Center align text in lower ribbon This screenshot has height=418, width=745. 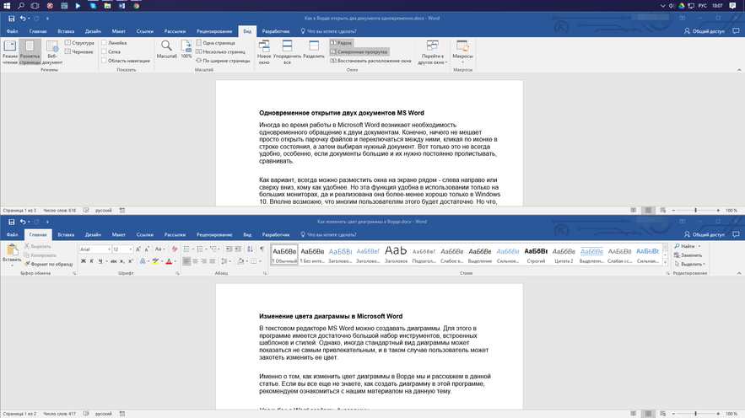(195, 261)
